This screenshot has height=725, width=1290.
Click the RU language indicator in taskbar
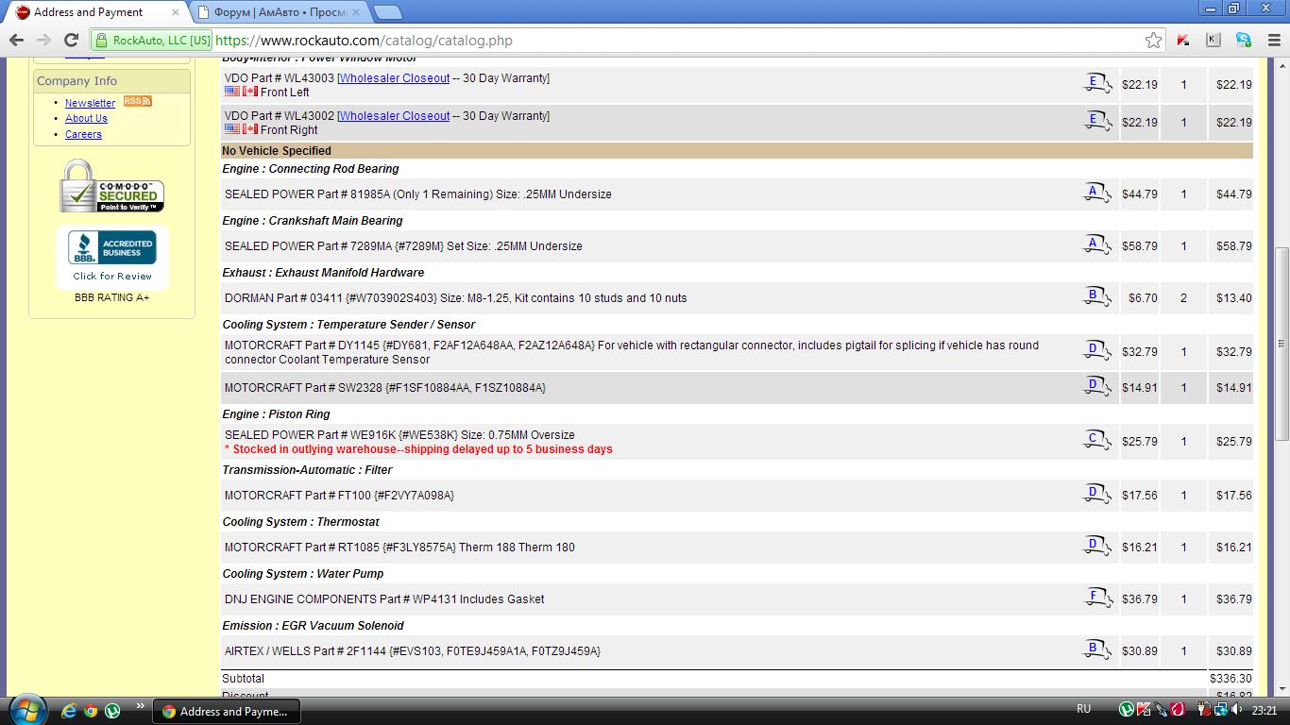(x=1083, y=709)
